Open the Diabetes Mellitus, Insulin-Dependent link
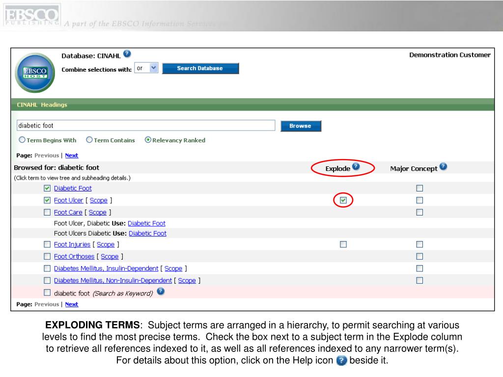The width and height of the screenshot is (503, 377). (106, 269)
